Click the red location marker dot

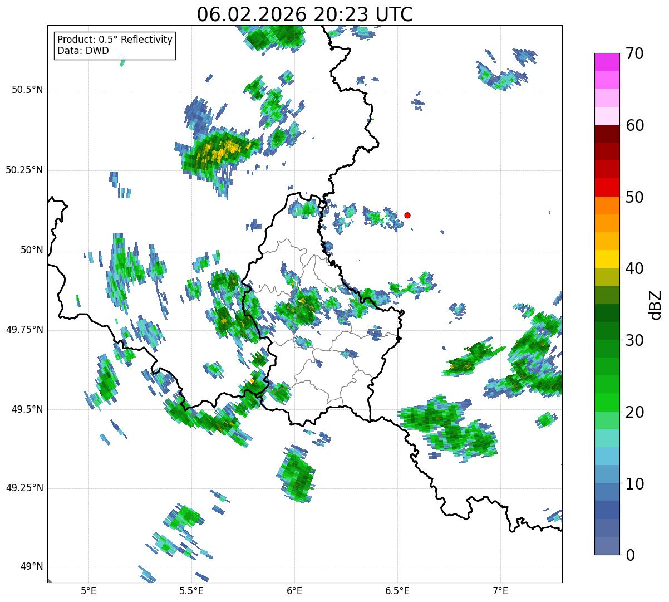(x=407, y=215)
